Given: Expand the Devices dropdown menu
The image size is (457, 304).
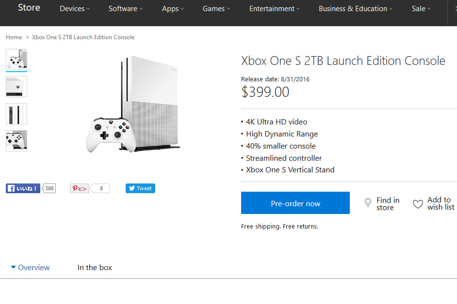Looking at the screenshot, I should click(x=75, y=9).
